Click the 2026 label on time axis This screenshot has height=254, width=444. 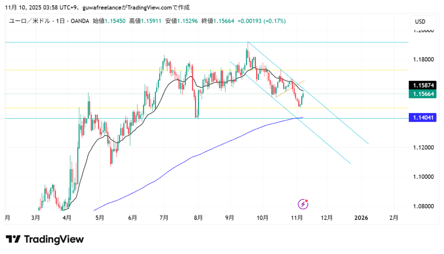361,218
